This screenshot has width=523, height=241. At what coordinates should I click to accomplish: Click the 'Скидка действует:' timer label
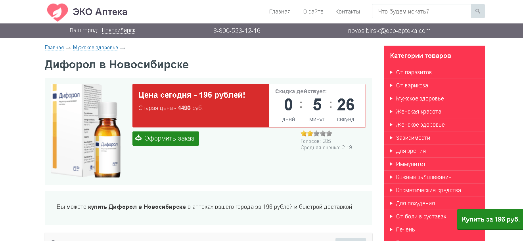tap(301, 91)
